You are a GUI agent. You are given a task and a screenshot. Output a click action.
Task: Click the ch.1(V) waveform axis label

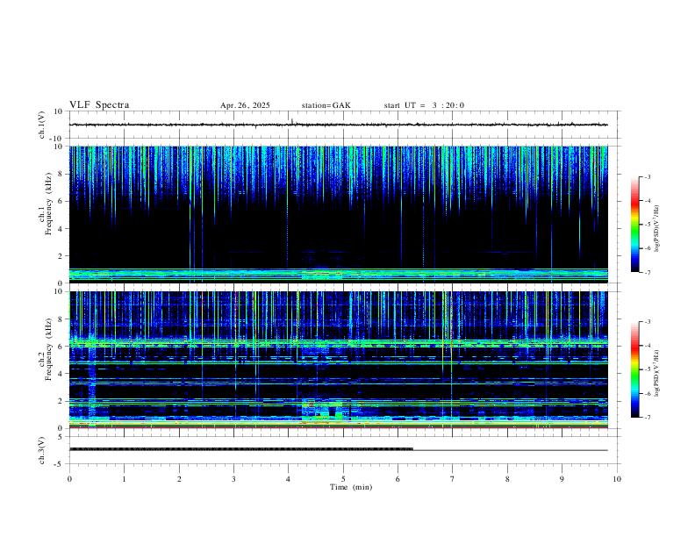42,125
